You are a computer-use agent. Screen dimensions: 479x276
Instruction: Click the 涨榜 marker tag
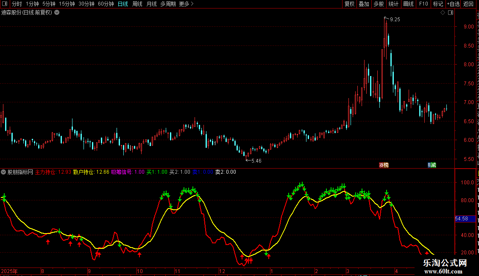point(384,165)
